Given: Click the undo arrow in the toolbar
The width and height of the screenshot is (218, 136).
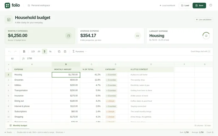Looking at the screenshot, I should [x=10, y=51].
